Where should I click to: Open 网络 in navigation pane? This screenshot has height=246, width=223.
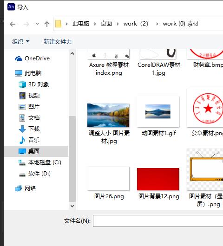coord(30,188)
